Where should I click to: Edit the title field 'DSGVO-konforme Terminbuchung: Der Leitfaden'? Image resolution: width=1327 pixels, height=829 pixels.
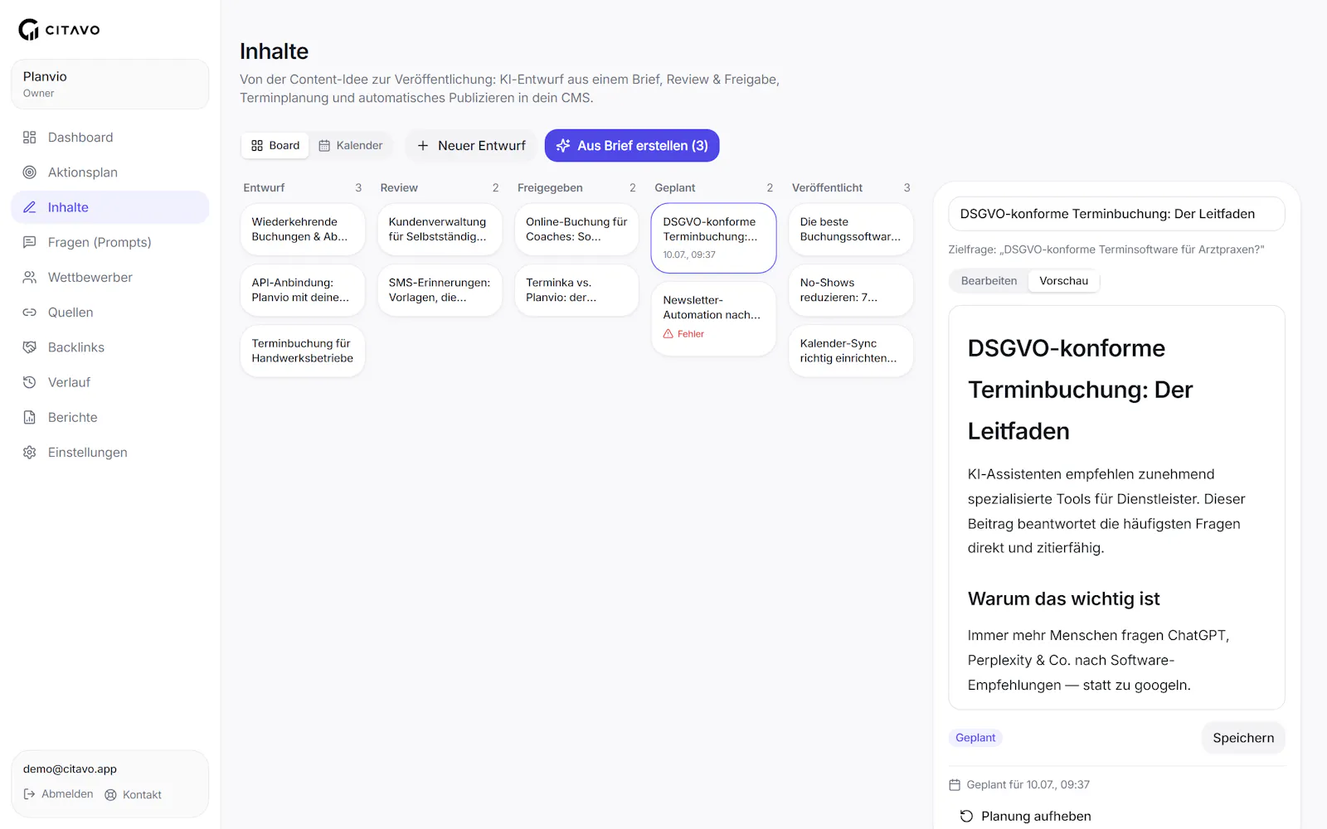point(1116,214)
